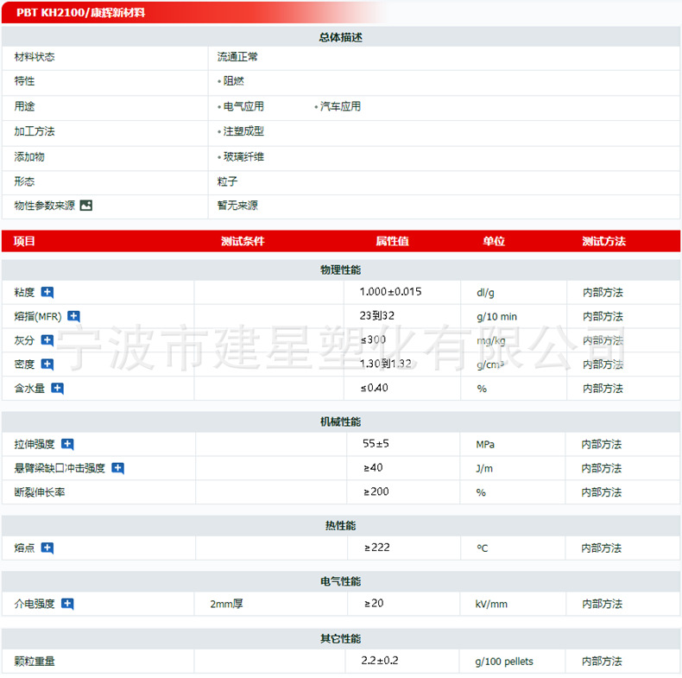This screenshot has width=682, height=678.
Task: Click the plus icon next to 含水量
Action: (58, 388)
